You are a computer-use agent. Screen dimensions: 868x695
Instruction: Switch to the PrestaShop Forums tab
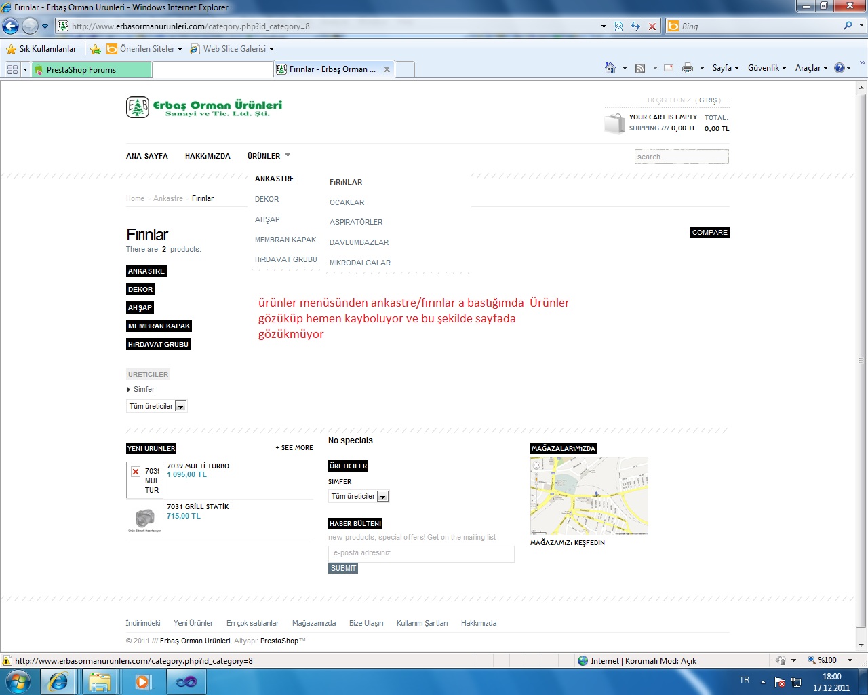tap(91, 70)
